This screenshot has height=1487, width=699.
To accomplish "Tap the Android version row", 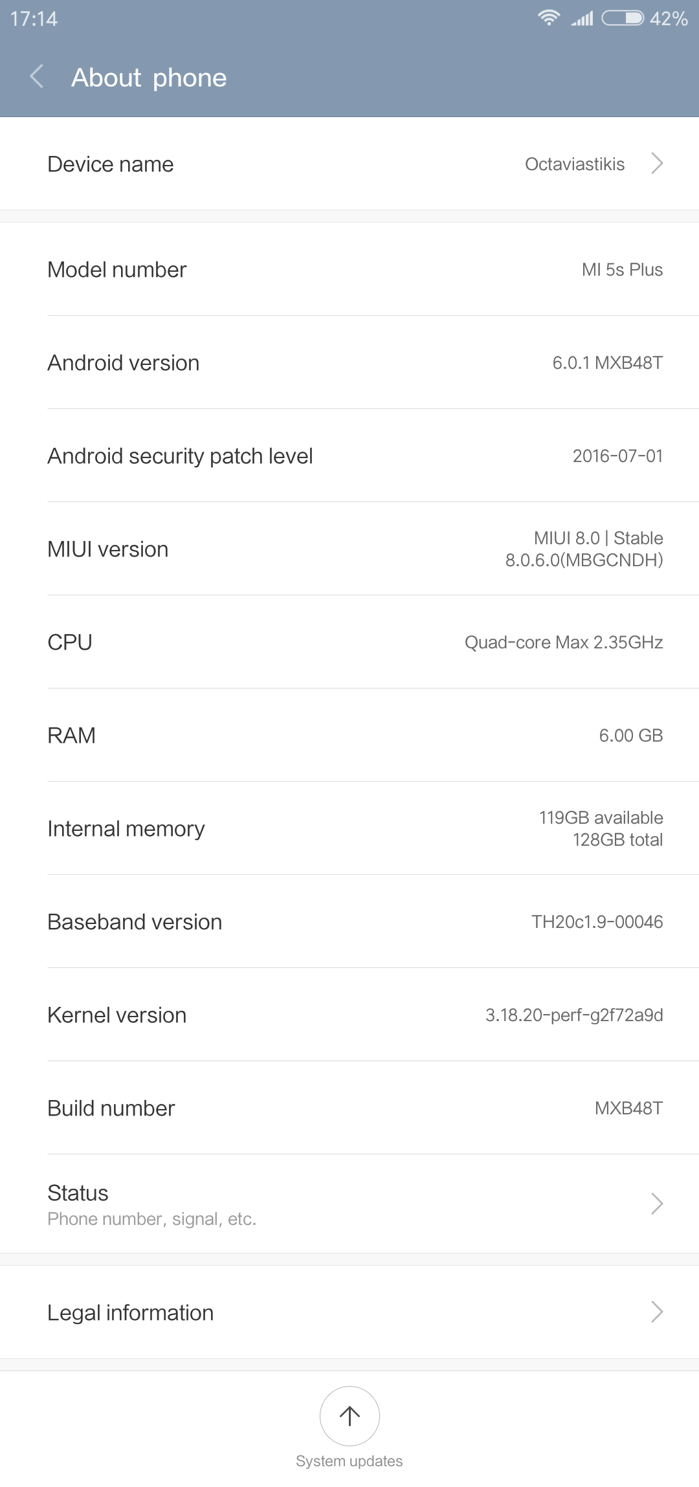I will (x=349, y=362).
